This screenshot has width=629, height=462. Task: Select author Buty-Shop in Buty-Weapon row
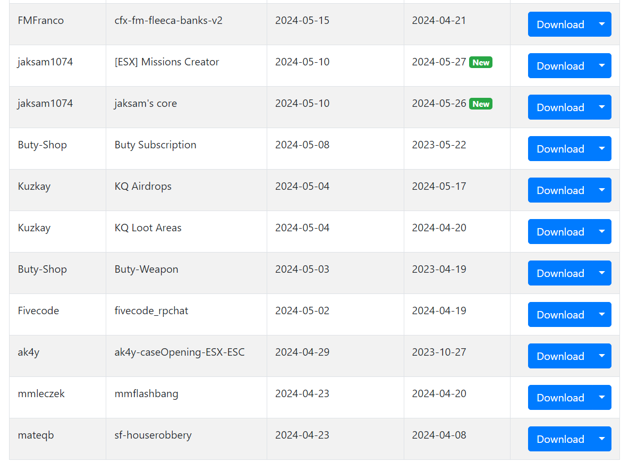[42, 270]
